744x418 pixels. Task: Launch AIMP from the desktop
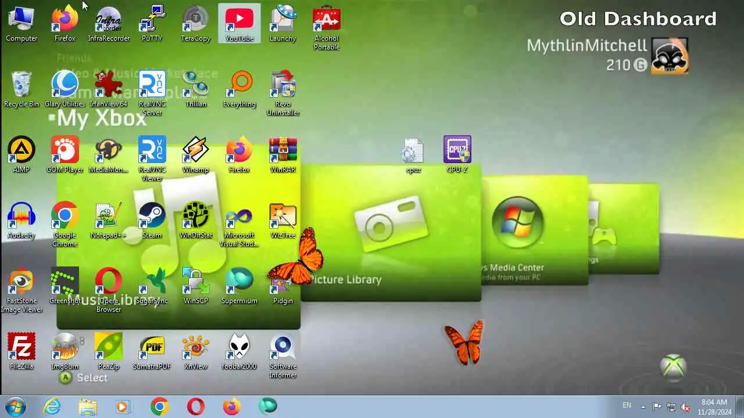(x=22, y=155)
